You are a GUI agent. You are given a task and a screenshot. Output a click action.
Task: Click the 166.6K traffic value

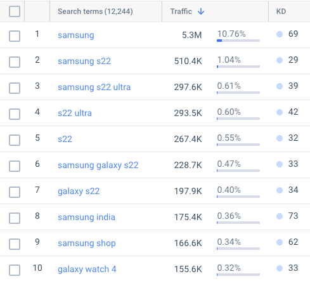[188, 243]
